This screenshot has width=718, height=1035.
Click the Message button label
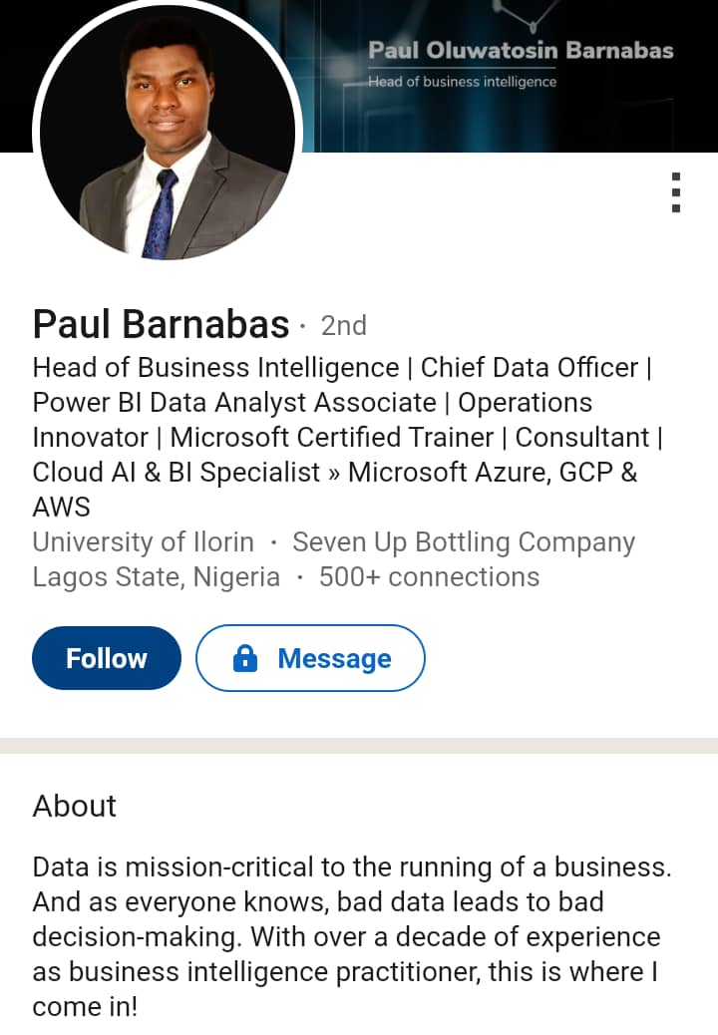tap(334, 659)
